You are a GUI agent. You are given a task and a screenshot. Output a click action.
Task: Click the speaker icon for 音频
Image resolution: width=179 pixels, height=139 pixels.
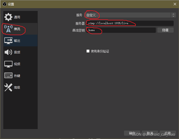pos(8,52)
